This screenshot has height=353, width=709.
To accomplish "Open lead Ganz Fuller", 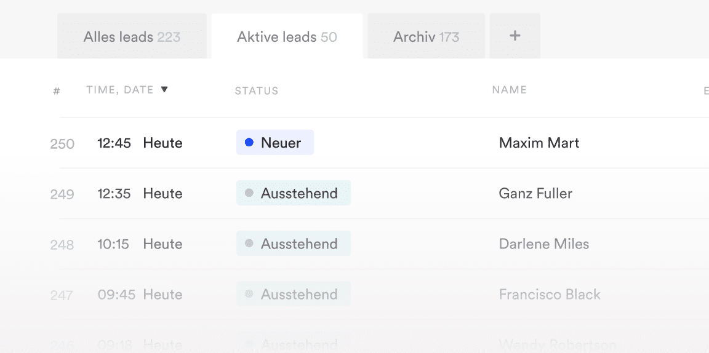I will click(x=535, y=193).
